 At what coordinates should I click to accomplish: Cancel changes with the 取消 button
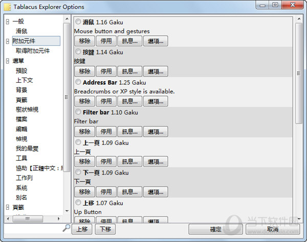[x=273, y=229]
